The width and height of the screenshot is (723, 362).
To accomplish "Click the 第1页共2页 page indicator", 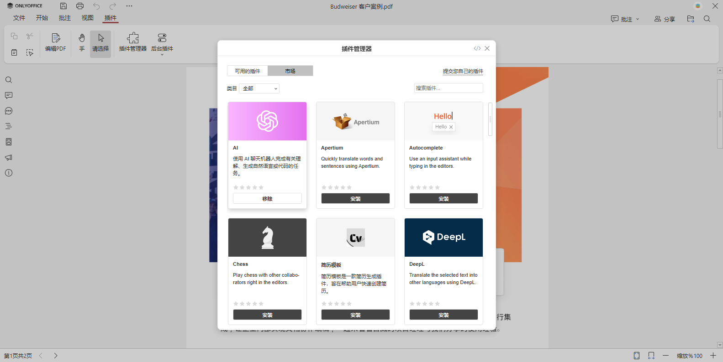I will [18, 356].
